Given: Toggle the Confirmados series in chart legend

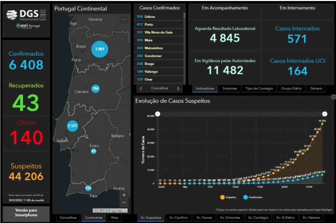Looking at the screenshot, I should click(x=253, y=197).
